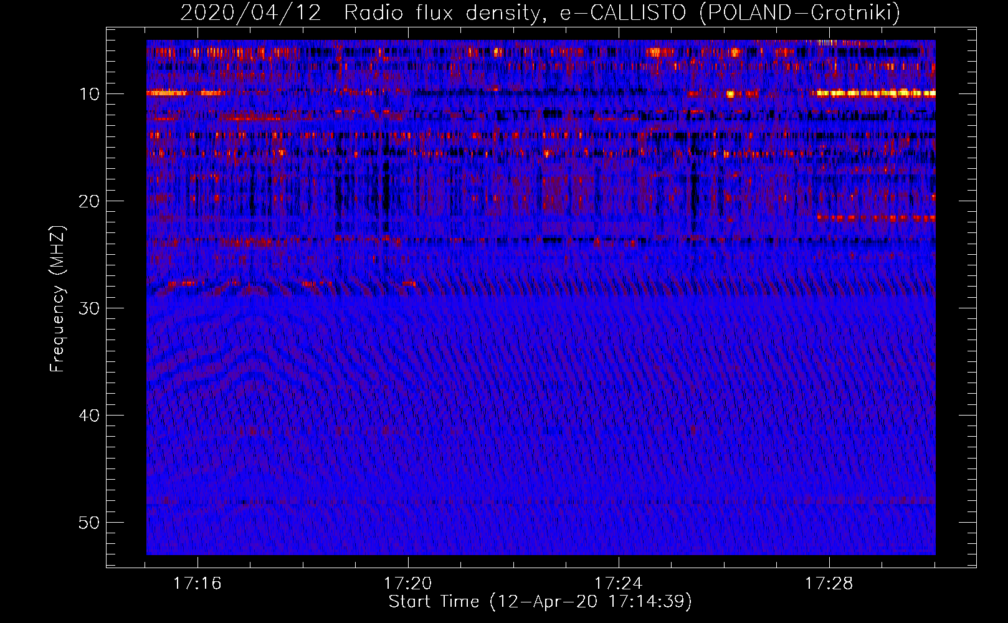Click the bright yellow 10 MHz band near 17:28

[x=876, y=93]
